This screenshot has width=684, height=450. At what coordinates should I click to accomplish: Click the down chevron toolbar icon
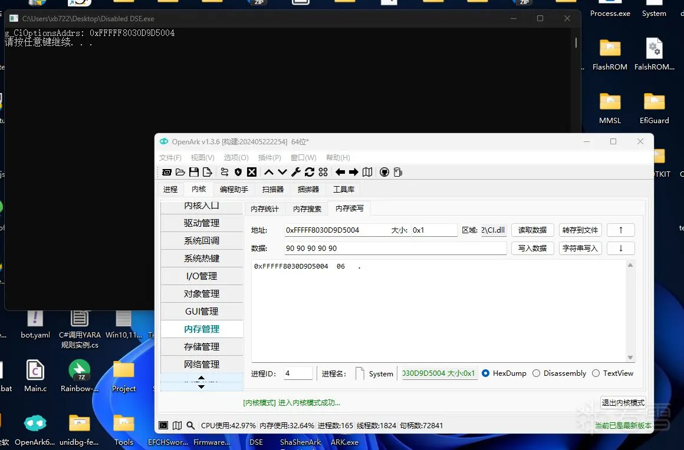pyautogui.click(x=282, y=172)
